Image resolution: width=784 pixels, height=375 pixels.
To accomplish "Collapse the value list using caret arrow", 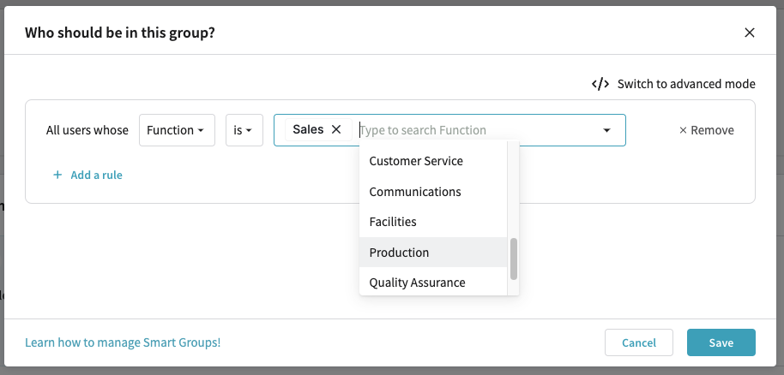I will click(x=606, y=130).
